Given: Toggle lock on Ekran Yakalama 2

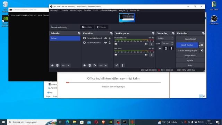Looking at the screenshot, I should tap(110, 38).
